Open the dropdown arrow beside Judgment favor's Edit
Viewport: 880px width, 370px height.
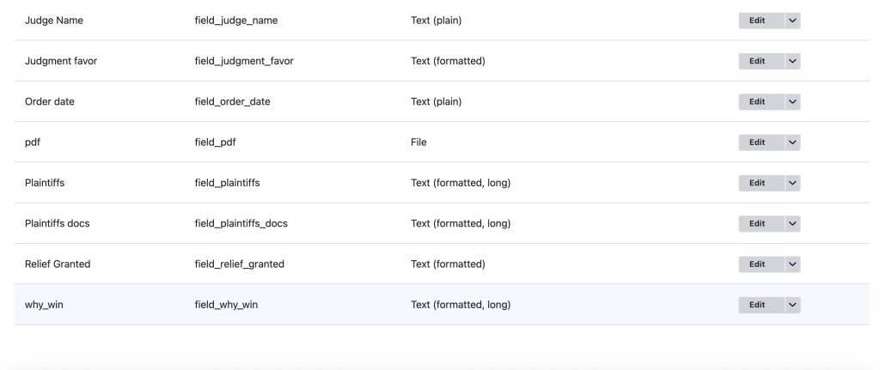[x=792, y=61]
